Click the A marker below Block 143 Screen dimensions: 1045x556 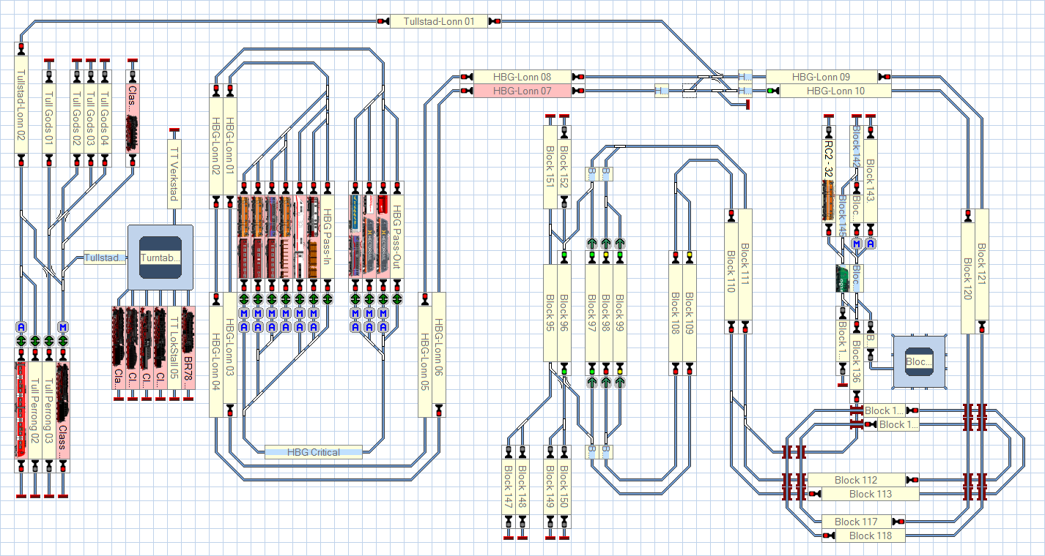click(870, 243)
